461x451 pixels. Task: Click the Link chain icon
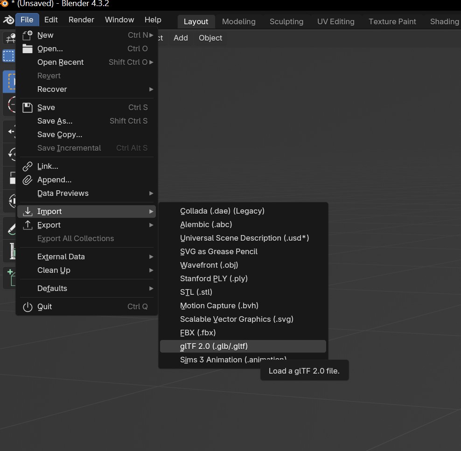click(28, 167)
